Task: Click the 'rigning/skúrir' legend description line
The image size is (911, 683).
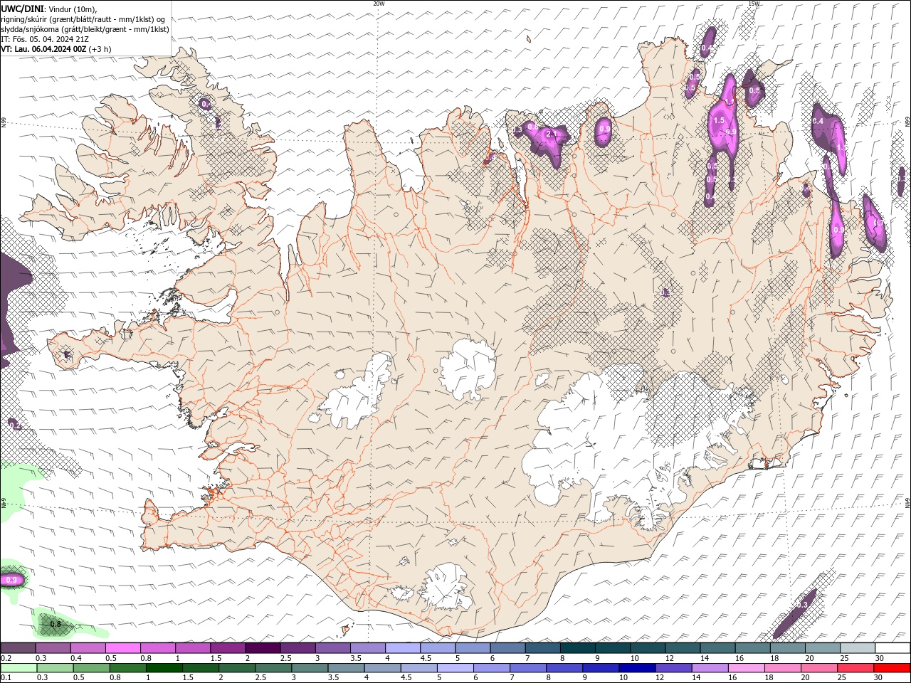Action: [83, 19]
